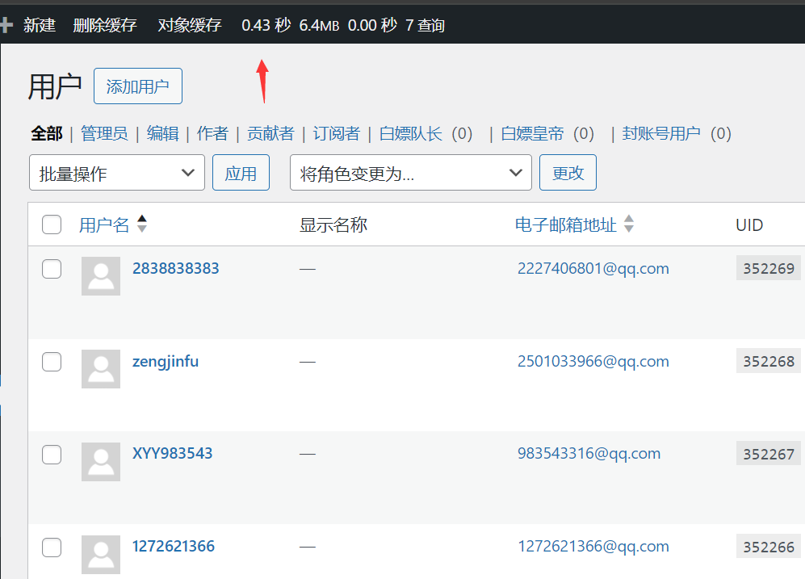Click sort arrows next to 用户名 column
Viewport: 805px width, 579px height.
[142, 224]
